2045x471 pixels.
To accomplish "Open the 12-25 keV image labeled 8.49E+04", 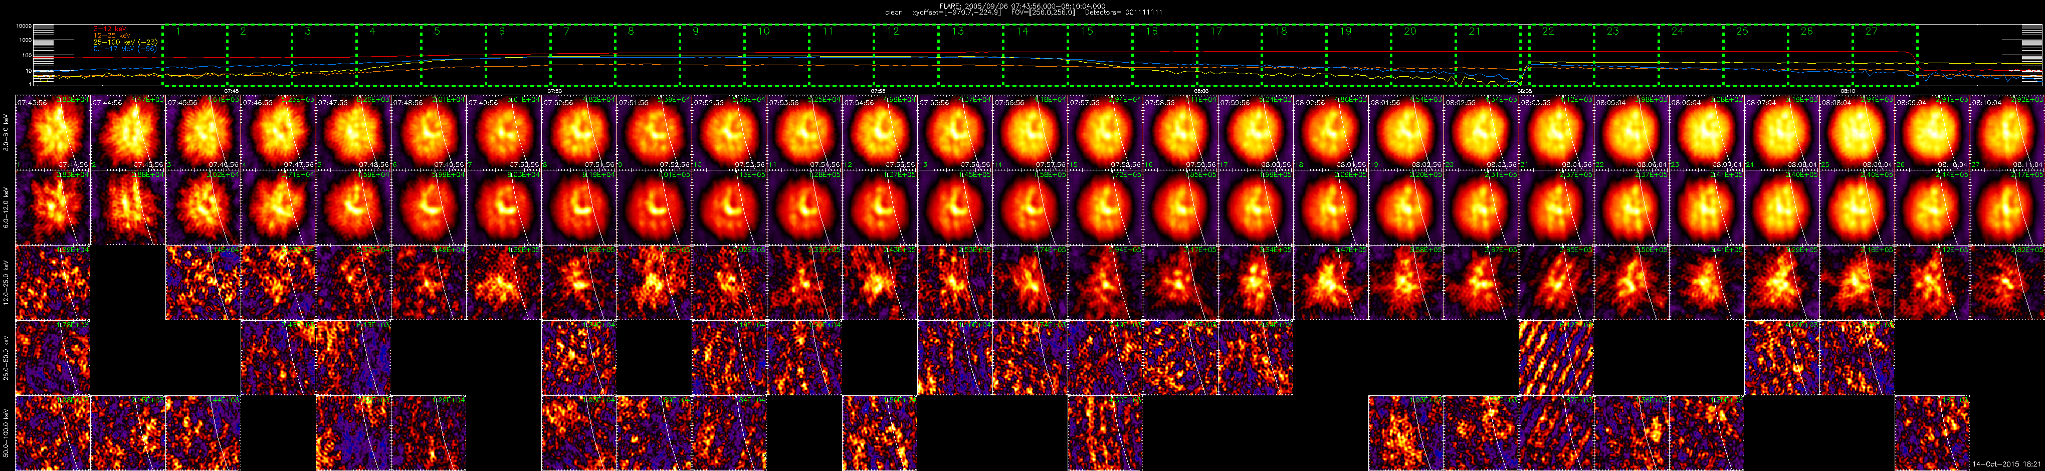I will click(x=429, y=283).
